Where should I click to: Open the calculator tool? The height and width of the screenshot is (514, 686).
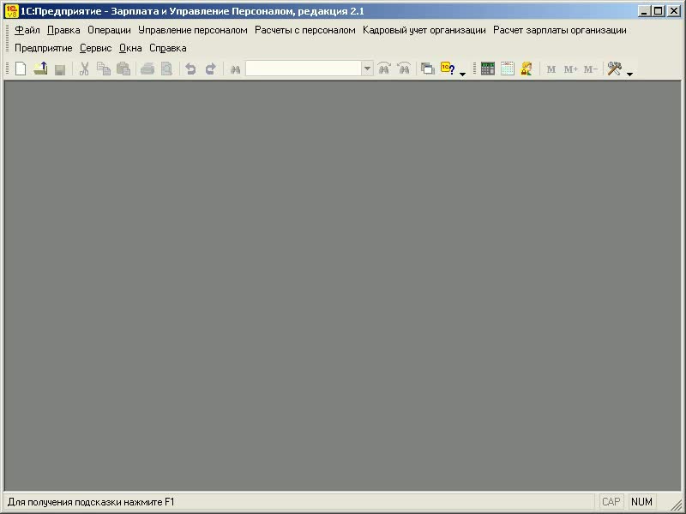click(x=488, y=69)
